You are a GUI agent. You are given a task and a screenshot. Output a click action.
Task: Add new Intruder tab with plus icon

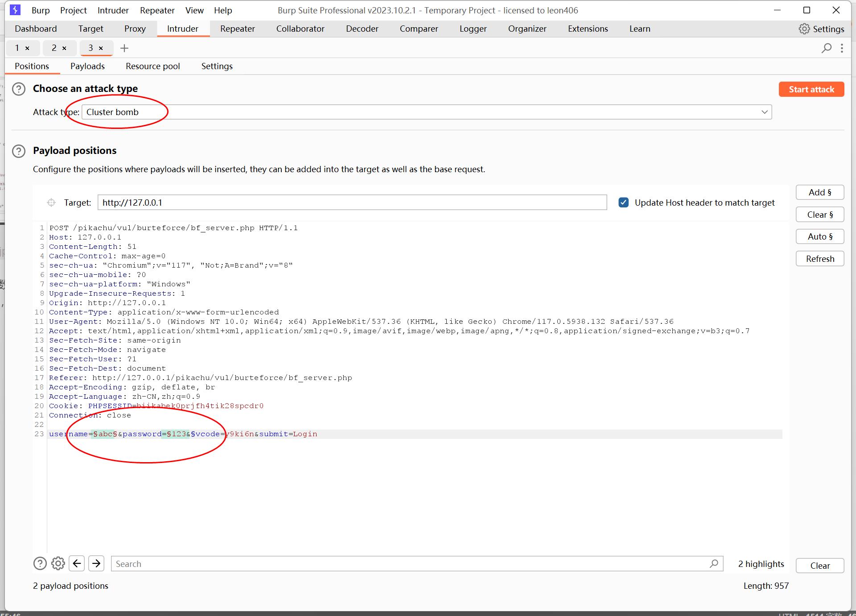coord(124,48)
